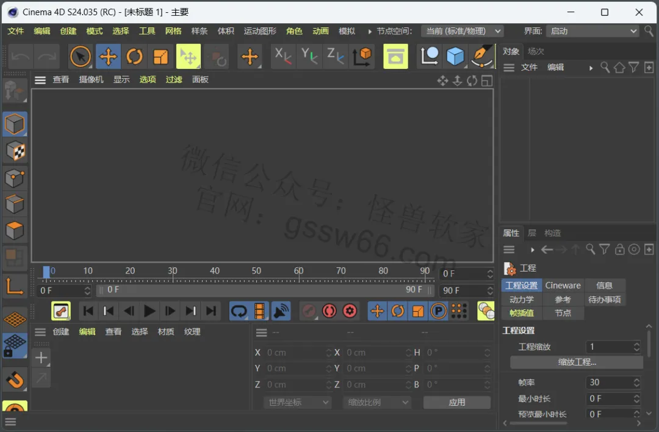Toggle X axis lock
Viewport: 659px width, 432px height.
click(283, 56)
